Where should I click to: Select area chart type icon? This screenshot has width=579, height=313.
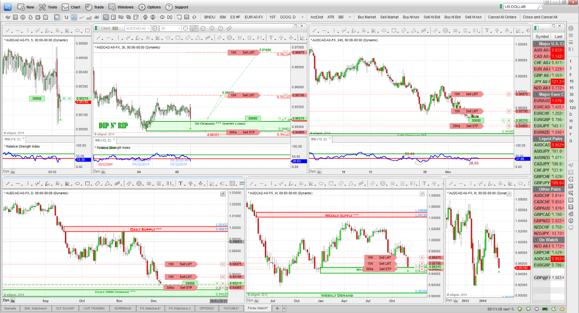89,17
